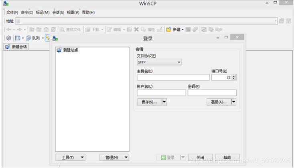Maximize the 登录 dialog window
The width and height of the screenshot is (294, 168).
pos(226,37)
